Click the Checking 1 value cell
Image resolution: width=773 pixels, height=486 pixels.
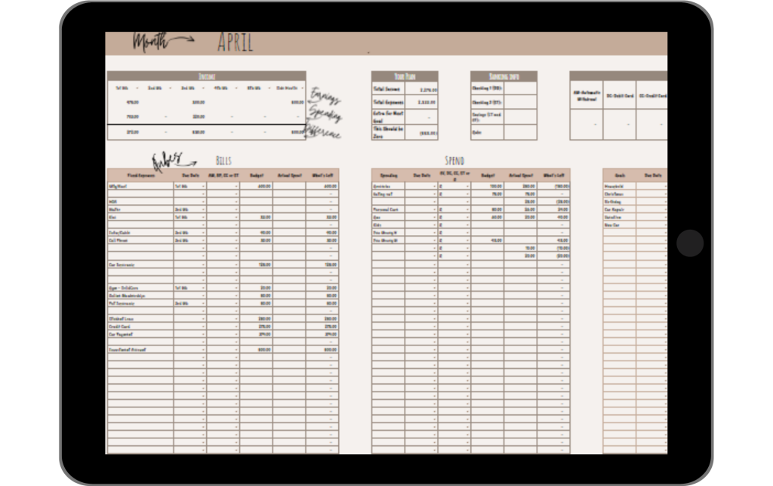tap(520, 88)
